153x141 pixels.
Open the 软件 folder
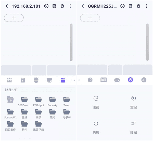click(x=24, y=126)
